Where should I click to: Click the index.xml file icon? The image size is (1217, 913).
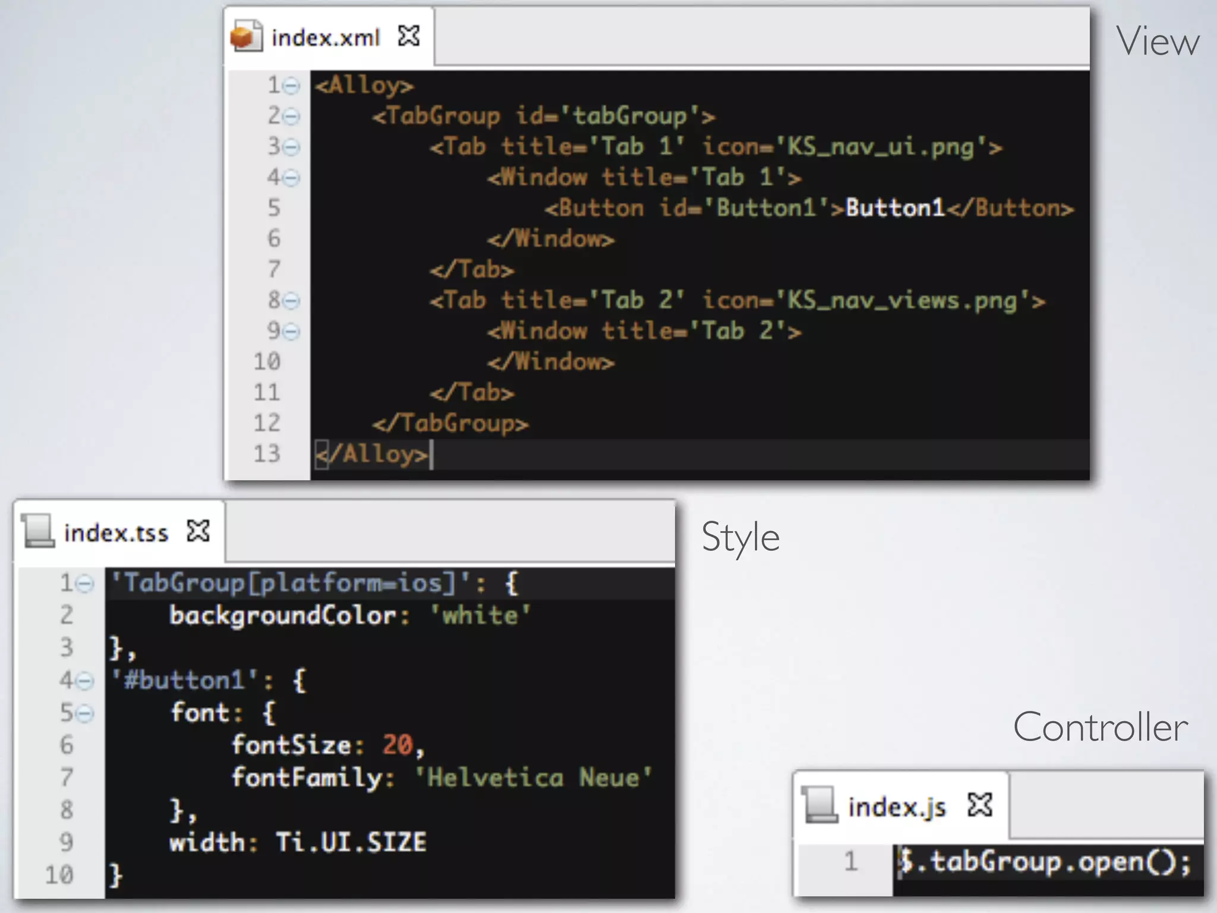(245, 37)
